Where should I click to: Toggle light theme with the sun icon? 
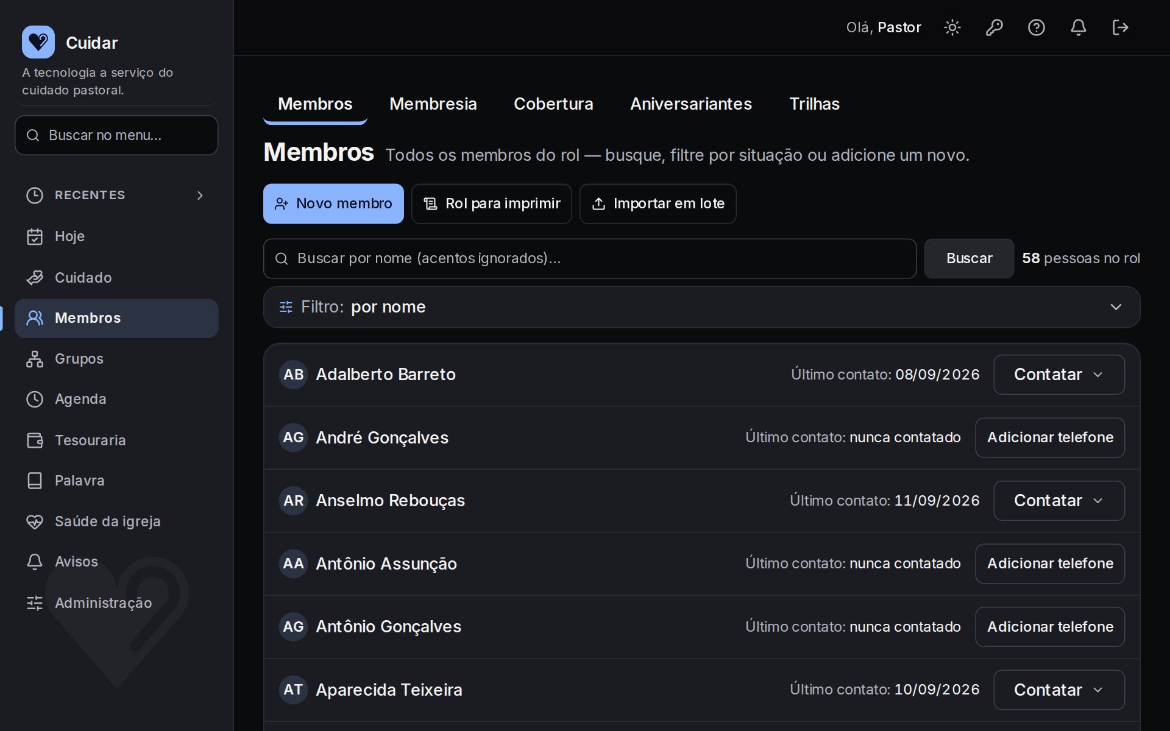pos(952,27)
